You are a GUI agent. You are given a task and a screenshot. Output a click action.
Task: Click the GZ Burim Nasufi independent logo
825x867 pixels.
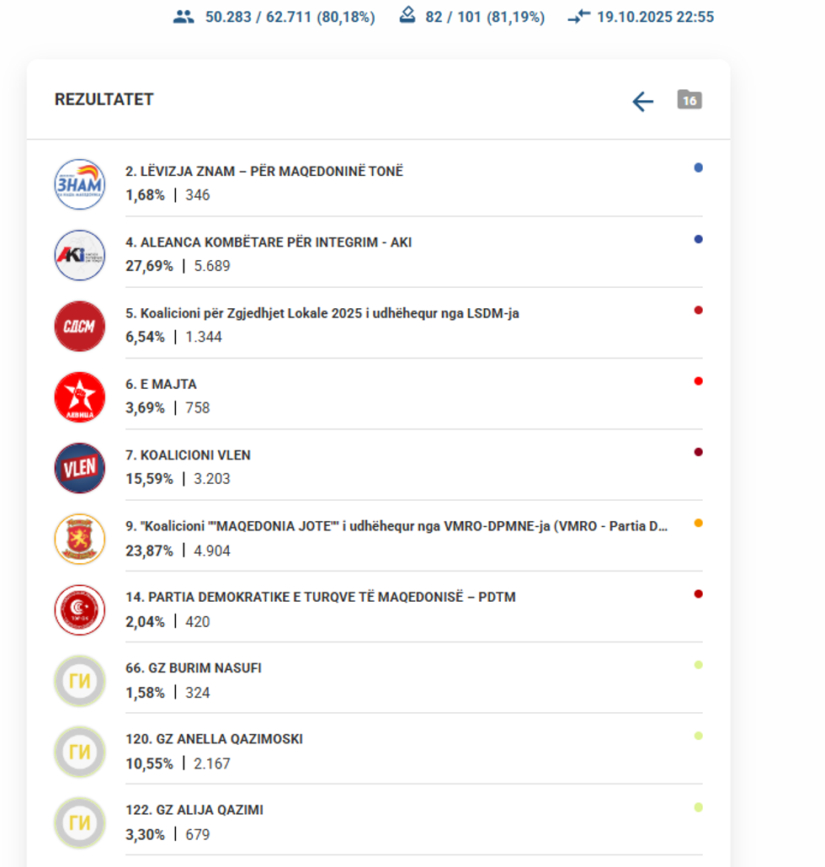coord(80,681)
